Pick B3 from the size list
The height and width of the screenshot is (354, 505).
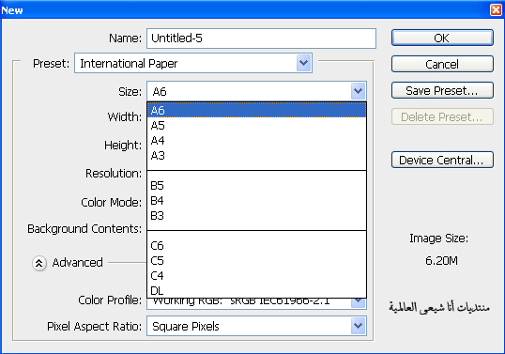click(256, 215)
